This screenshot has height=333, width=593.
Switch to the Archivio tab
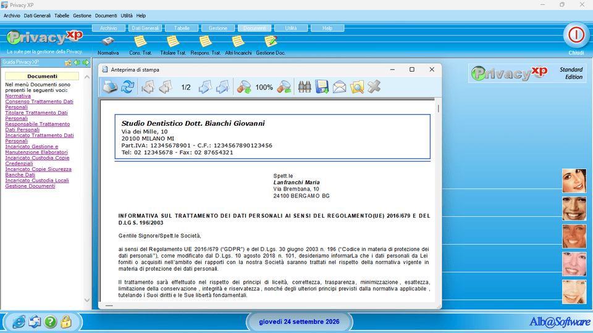coord(109,28)
